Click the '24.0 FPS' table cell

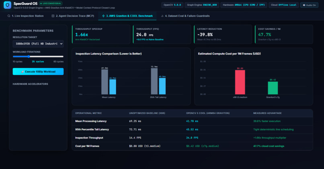click(192, 138)
